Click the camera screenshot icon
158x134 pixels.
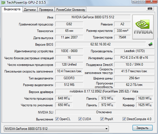150,9
